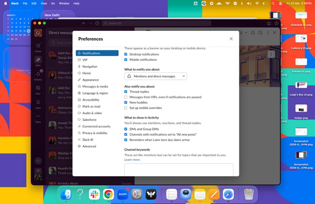Open Zoom from the Dock
This screenshot has height=204, width=315.
tap(122, 194)
